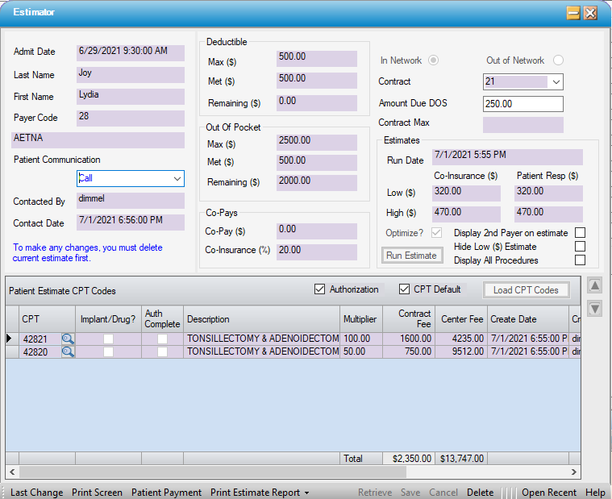Enable Display 2nd Payer on estimate
This screenshot has height=499, width=612.
click(x=580, y=233)
